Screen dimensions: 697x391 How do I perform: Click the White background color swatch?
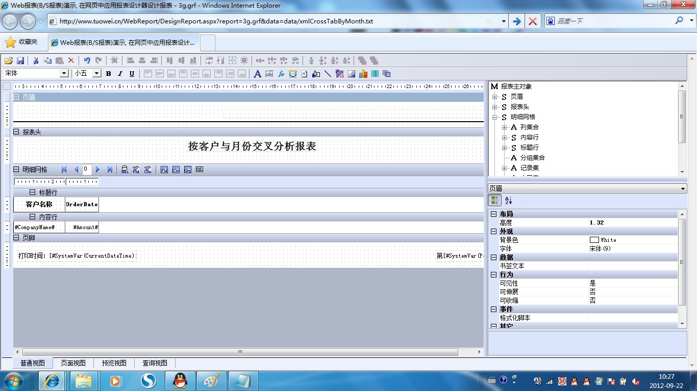594,240
